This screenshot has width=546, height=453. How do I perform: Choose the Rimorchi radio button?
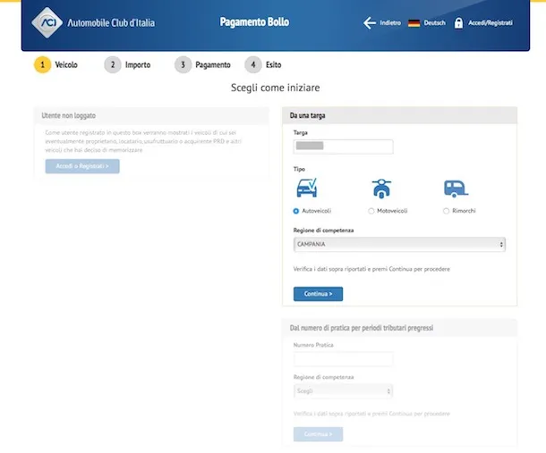tap(446, 211)
